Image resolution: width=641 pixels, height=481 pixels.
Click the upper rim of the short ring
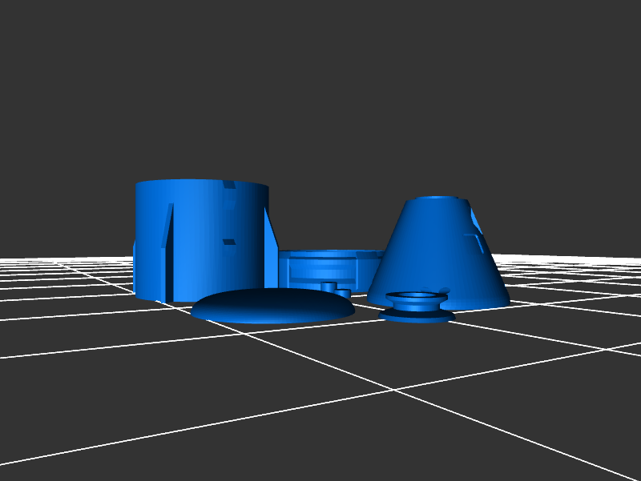(x=329, y=254)
